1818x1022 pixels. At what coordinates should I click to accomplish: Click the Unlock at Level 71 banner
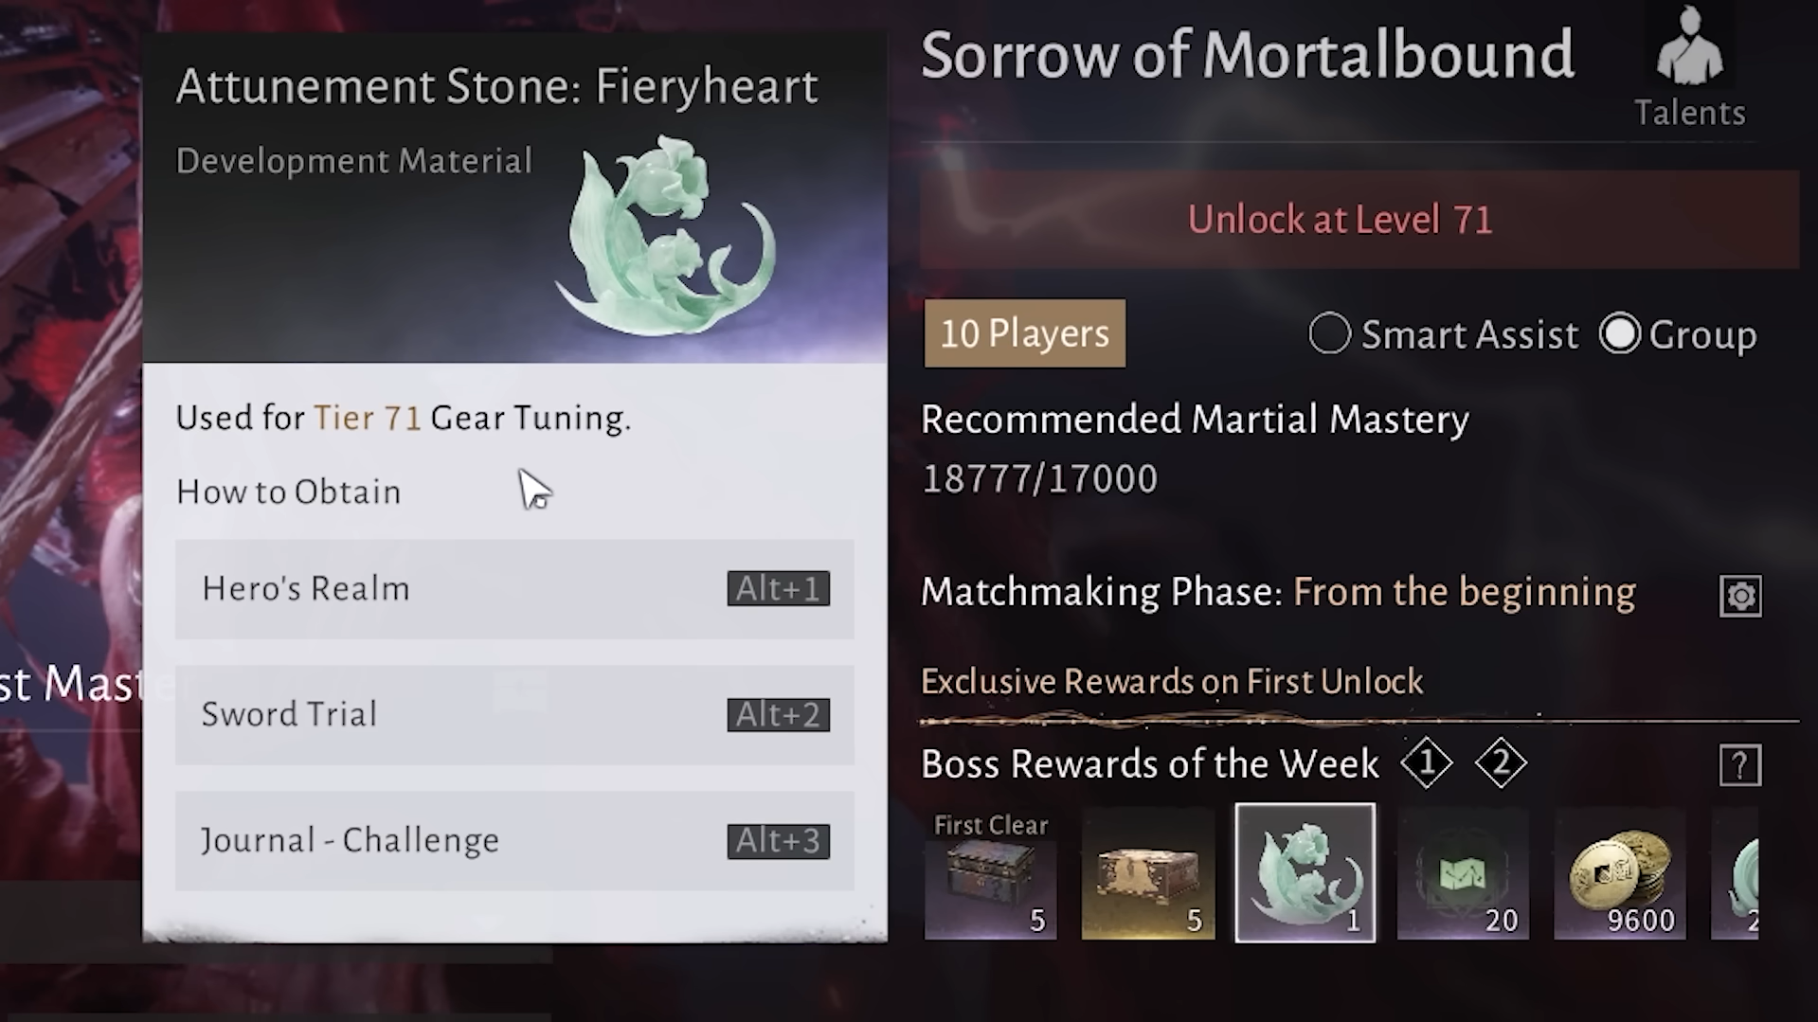(x=1359, y=220)
